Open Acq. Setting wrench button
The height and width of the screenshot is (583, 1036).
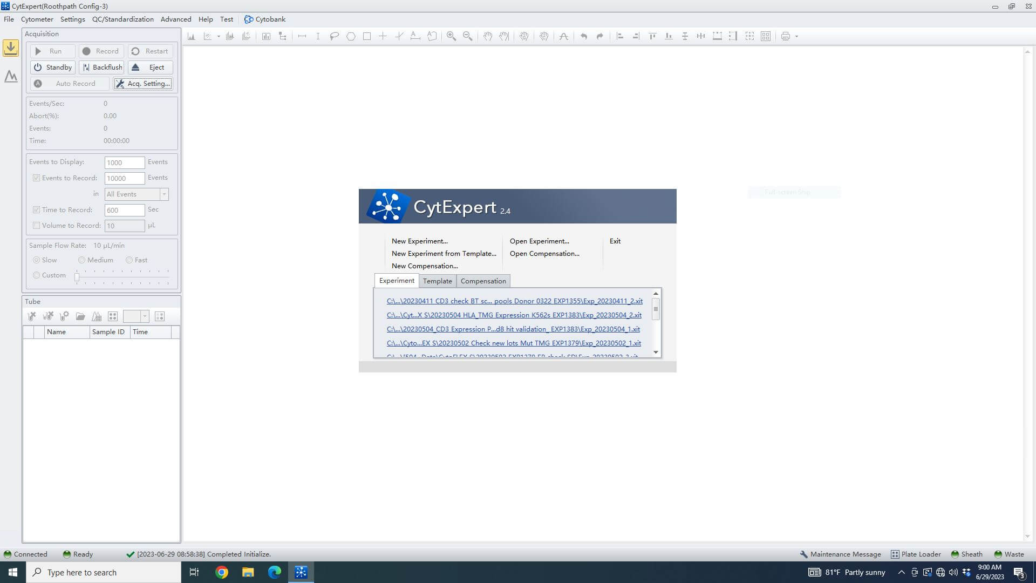[x=143, y=84]
